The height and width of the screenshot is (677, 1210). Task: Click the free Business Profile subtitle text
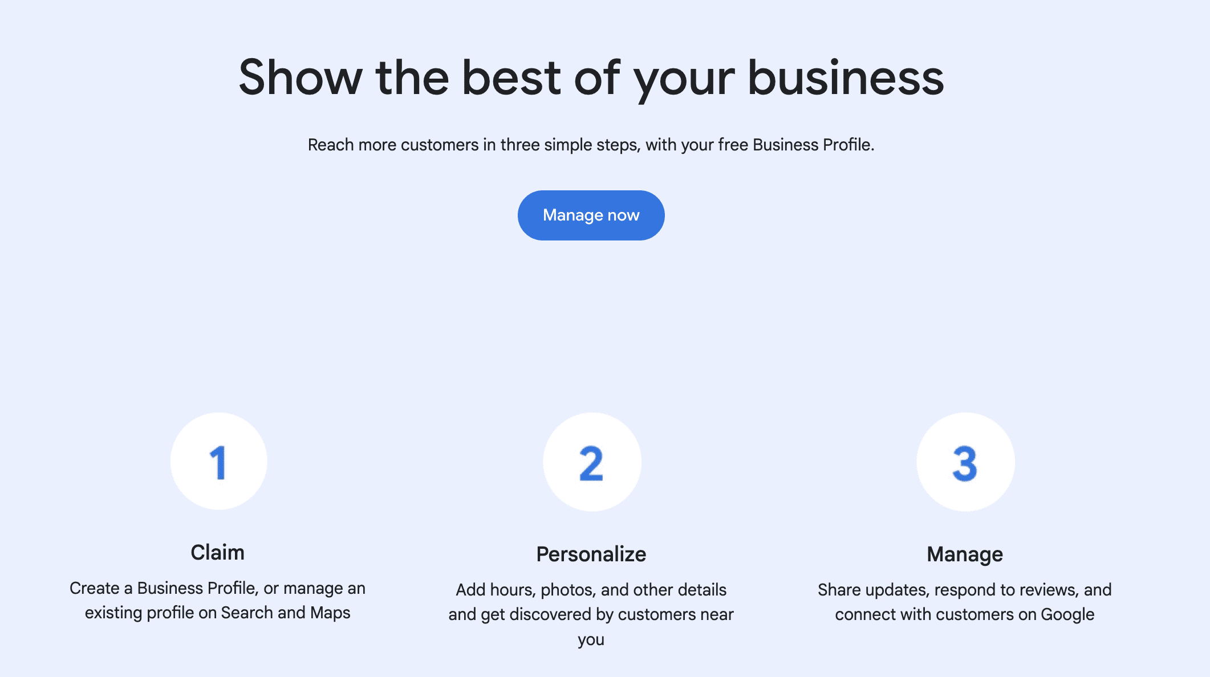click(x=592, y=145)
